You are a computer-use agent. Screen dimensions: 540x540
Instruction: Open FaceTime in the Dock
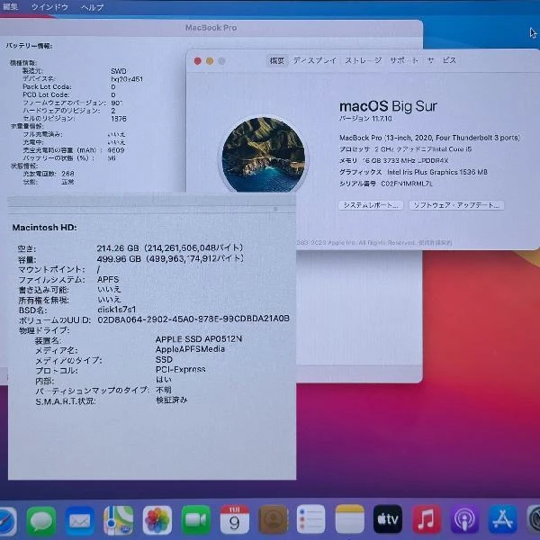tap(196, 520)
